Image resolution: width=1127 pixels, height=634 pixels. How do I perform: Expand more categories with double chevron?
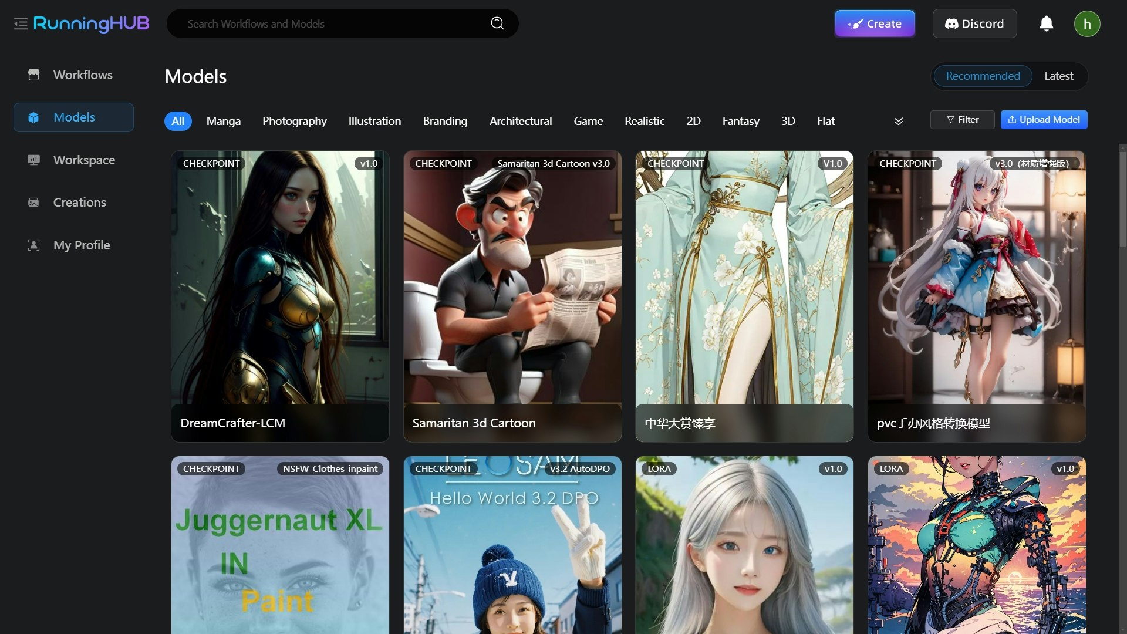(x=898, y=122)
